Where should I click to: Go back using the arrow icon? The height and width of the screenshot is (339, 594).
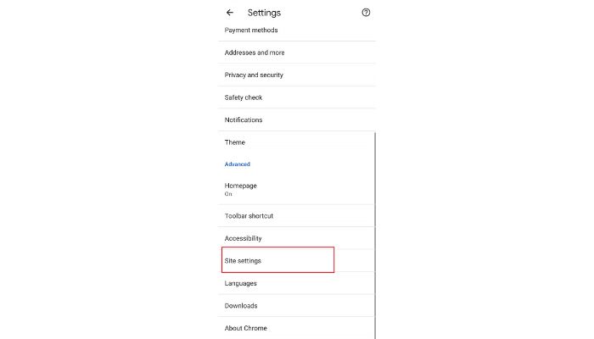coord(230,13)
